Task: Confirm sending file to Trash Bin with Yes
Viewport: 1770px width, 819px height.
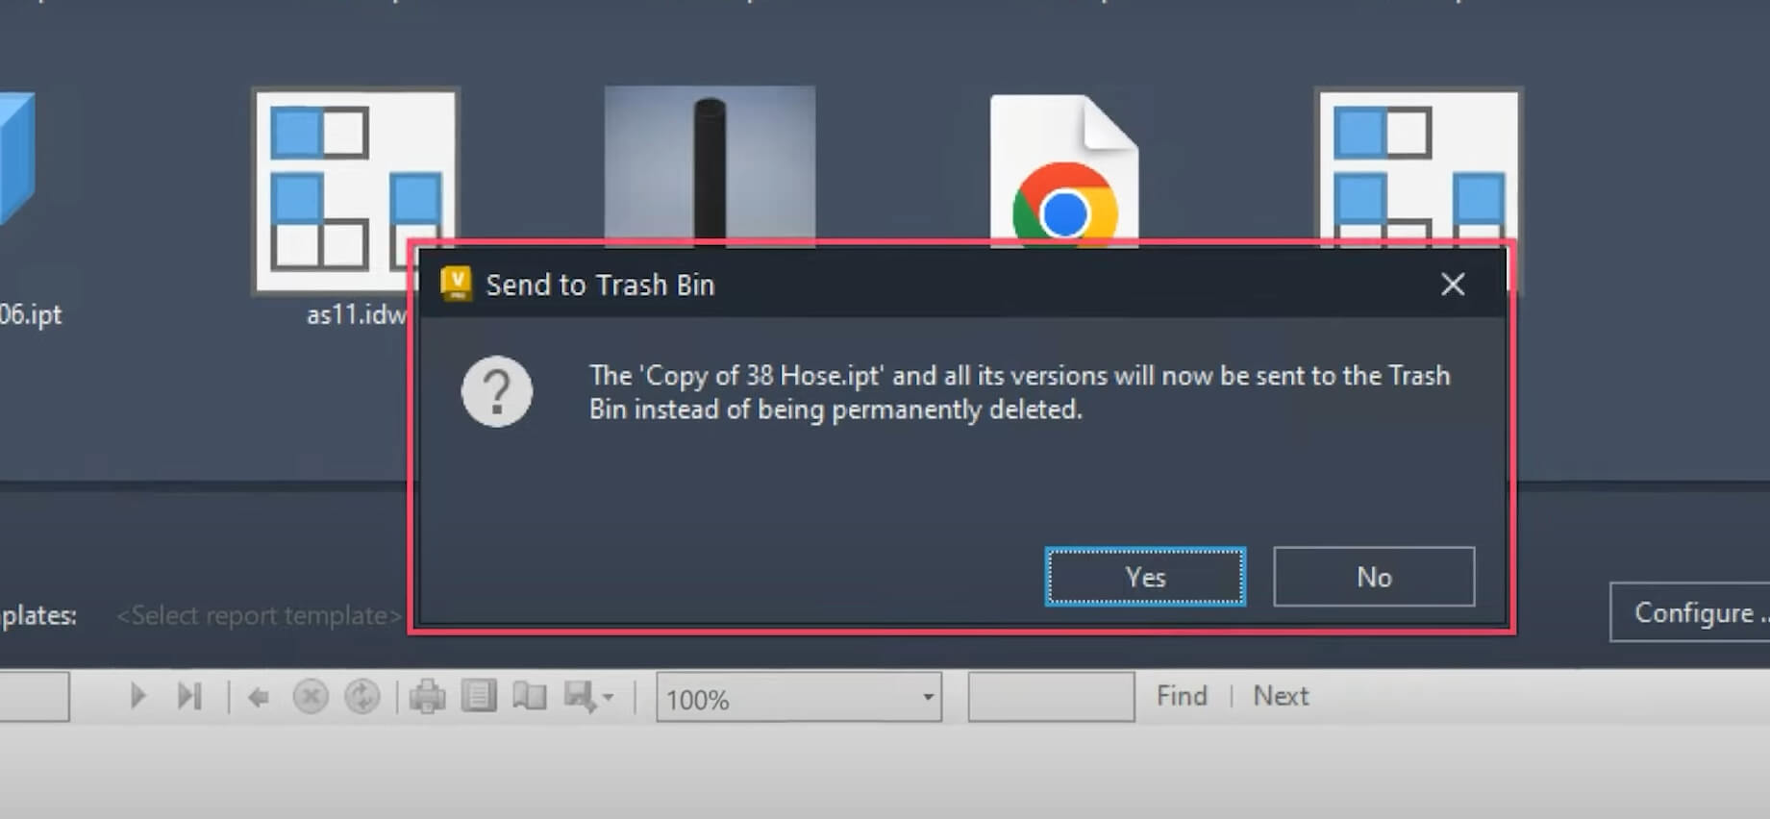Action: coord(1145,577)
